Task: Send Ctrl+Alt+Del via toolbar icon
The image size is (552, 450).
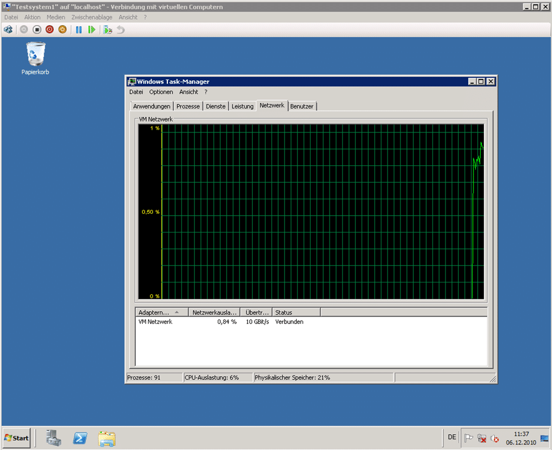Action: tap(8, 30)
